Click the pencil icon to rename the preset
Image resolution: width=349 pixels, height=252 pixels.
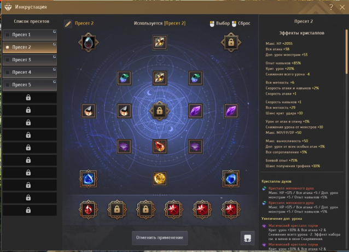(68, 24)
